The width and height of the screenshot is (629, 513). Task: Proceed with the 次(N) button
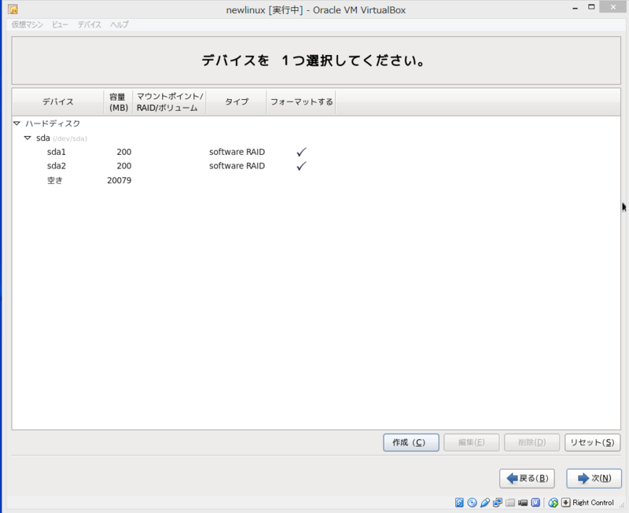[594, 478]
